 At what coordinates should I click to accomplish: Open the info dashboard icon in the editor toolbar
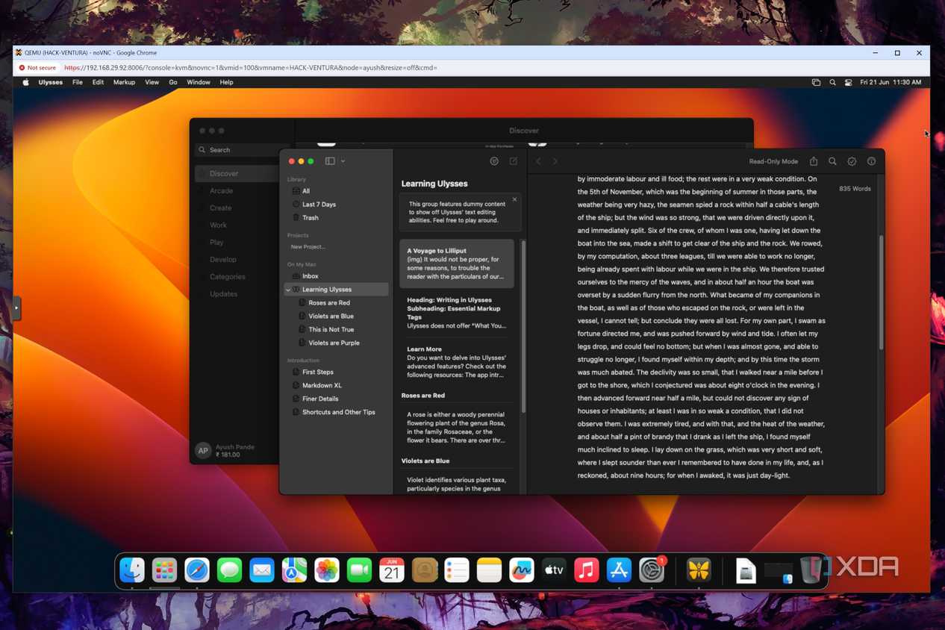[x=871, y=161]
